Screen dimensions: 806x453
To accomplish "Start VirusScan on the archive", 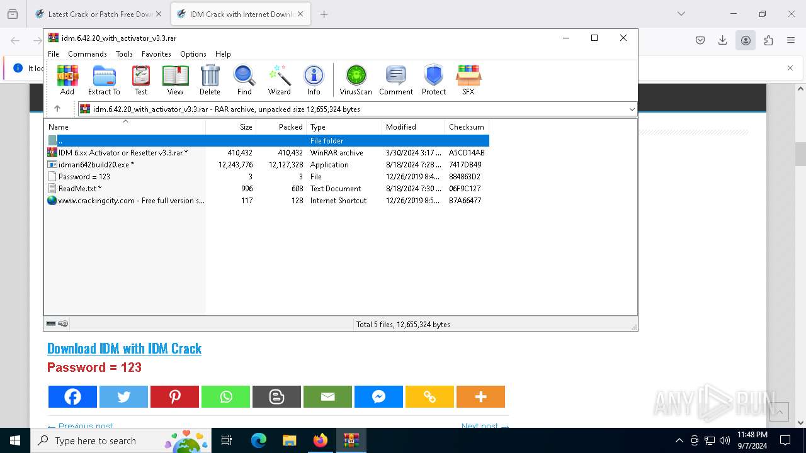I will (356, 80).
